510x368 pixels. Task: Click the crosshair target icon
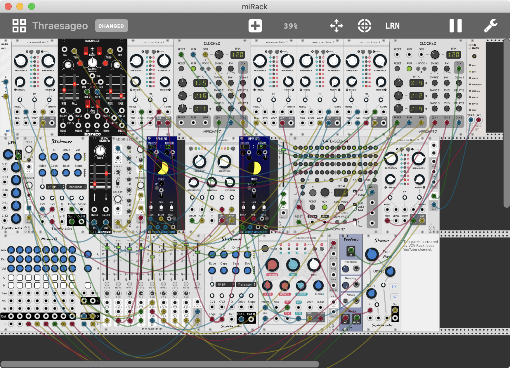point(364,26)
